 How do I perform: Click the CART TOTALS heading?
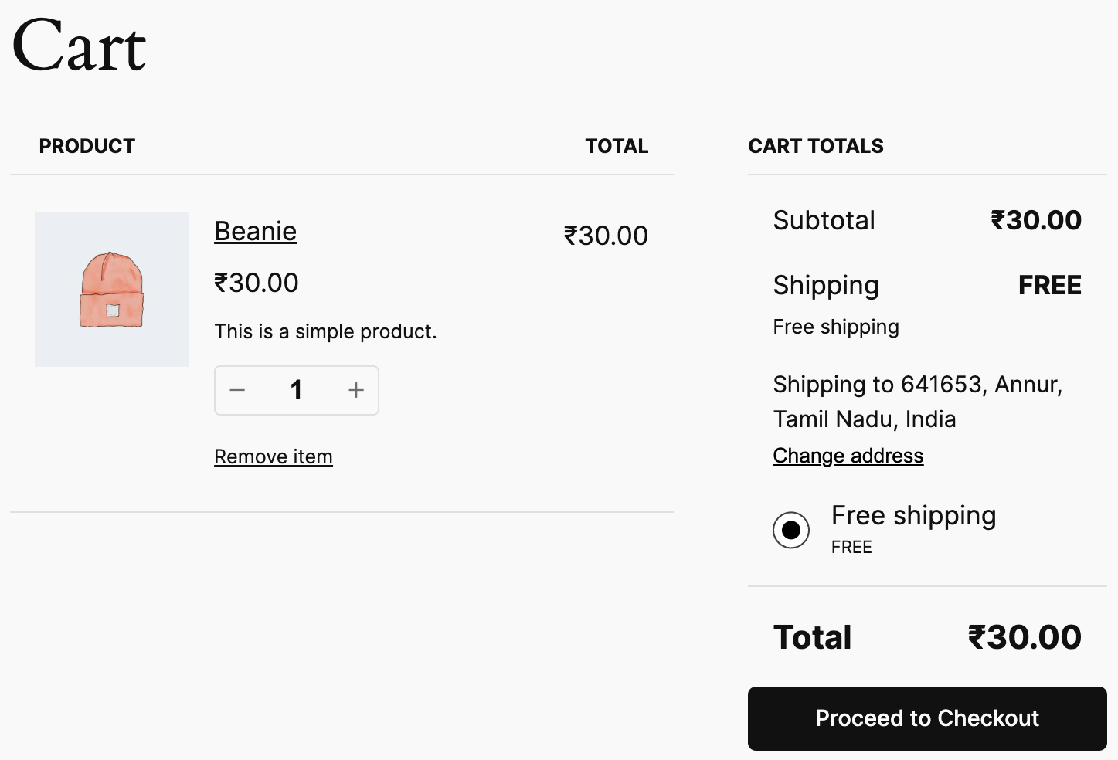pyautogui.click(x=816, y=146)
